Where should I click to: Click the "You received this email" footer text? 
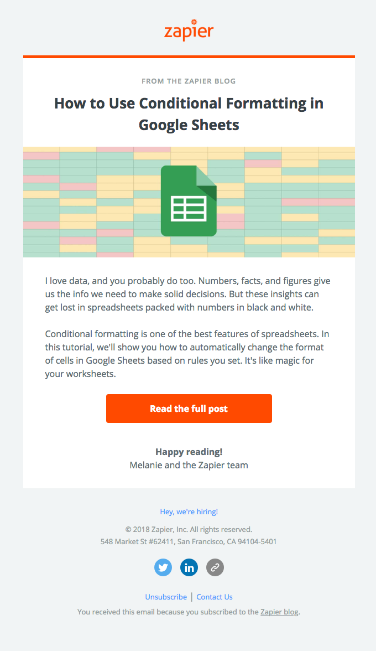click(168, 612)
